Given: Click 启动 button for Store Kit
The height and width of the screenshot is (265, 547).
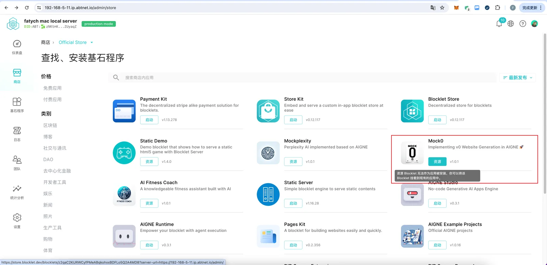Looking at the screenshot, I should tap(293, 120).
